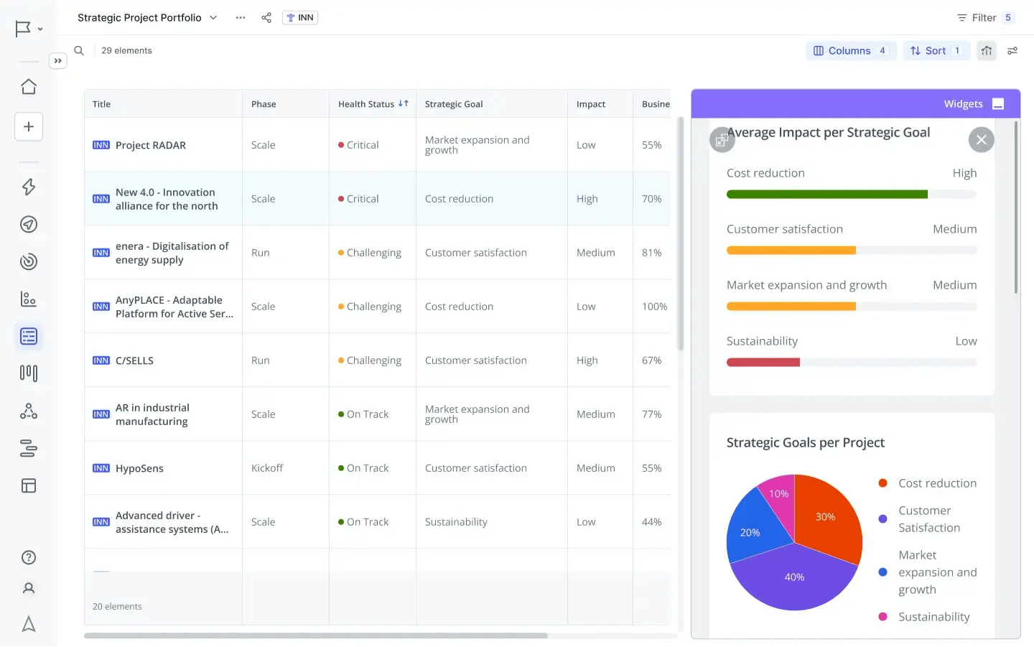This screenshot has width=1034, height=647.
Task: Open search with the magnifier icon
Action: click(79, 50)
